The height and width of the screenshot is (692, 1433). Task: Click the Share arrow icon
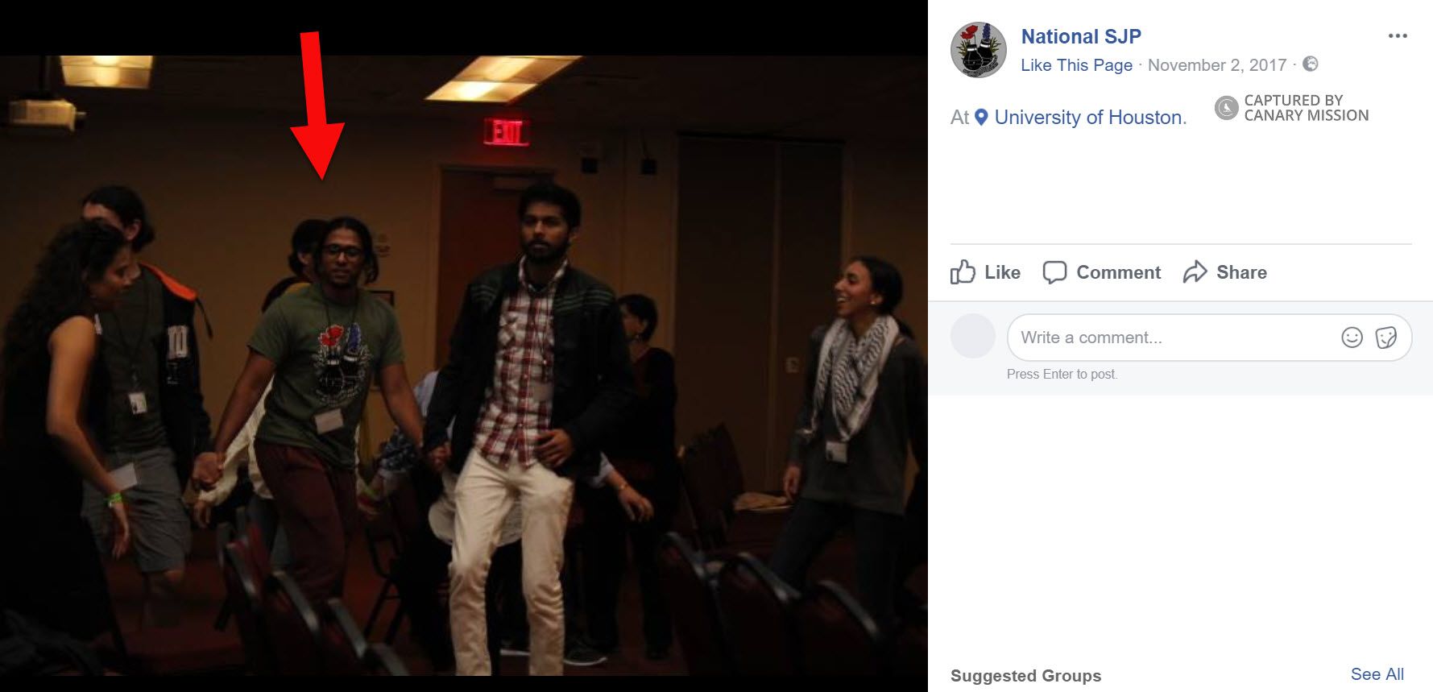click(x=1195, y=272)
